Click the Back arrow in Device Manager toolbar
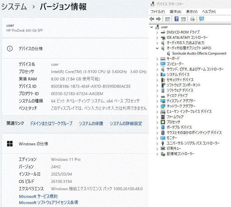The width and height of the screenshot is (231, 207). (x=152, y=19)
